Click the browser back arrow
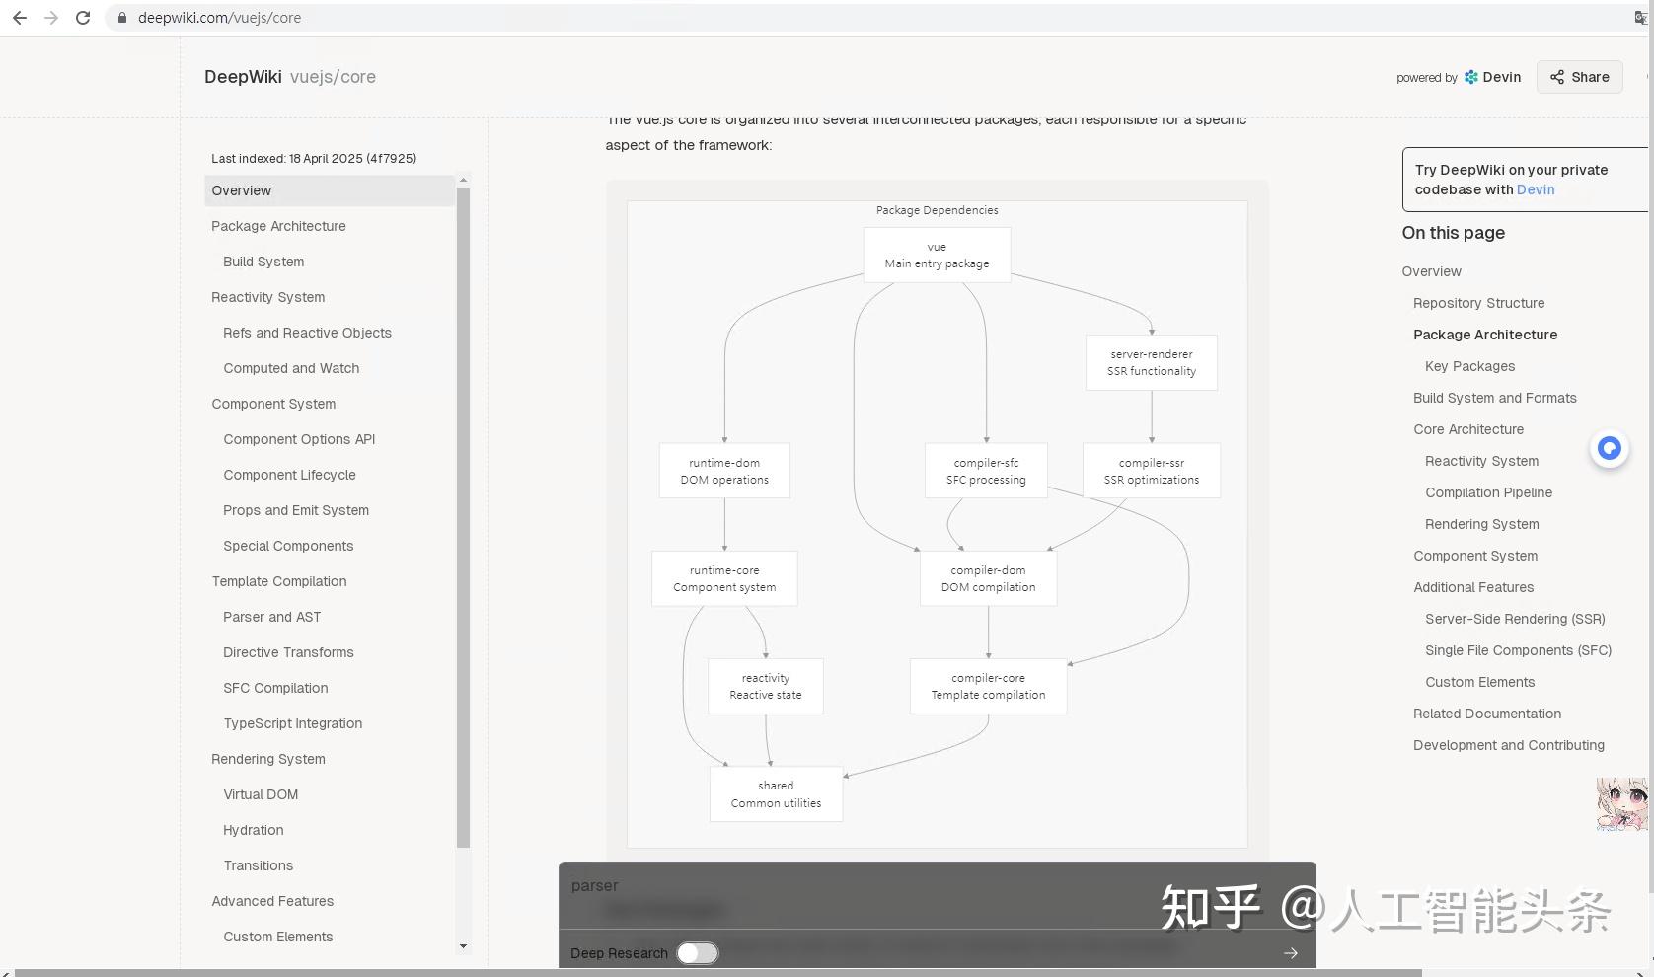 coord(20,17)
